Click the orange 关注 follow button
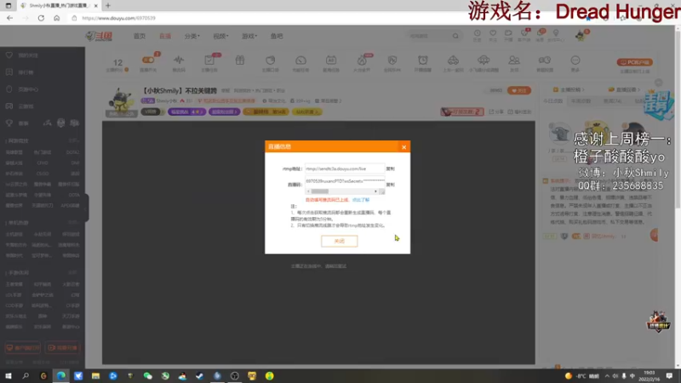This screenshot has width=681, height=383. point(519,90)
